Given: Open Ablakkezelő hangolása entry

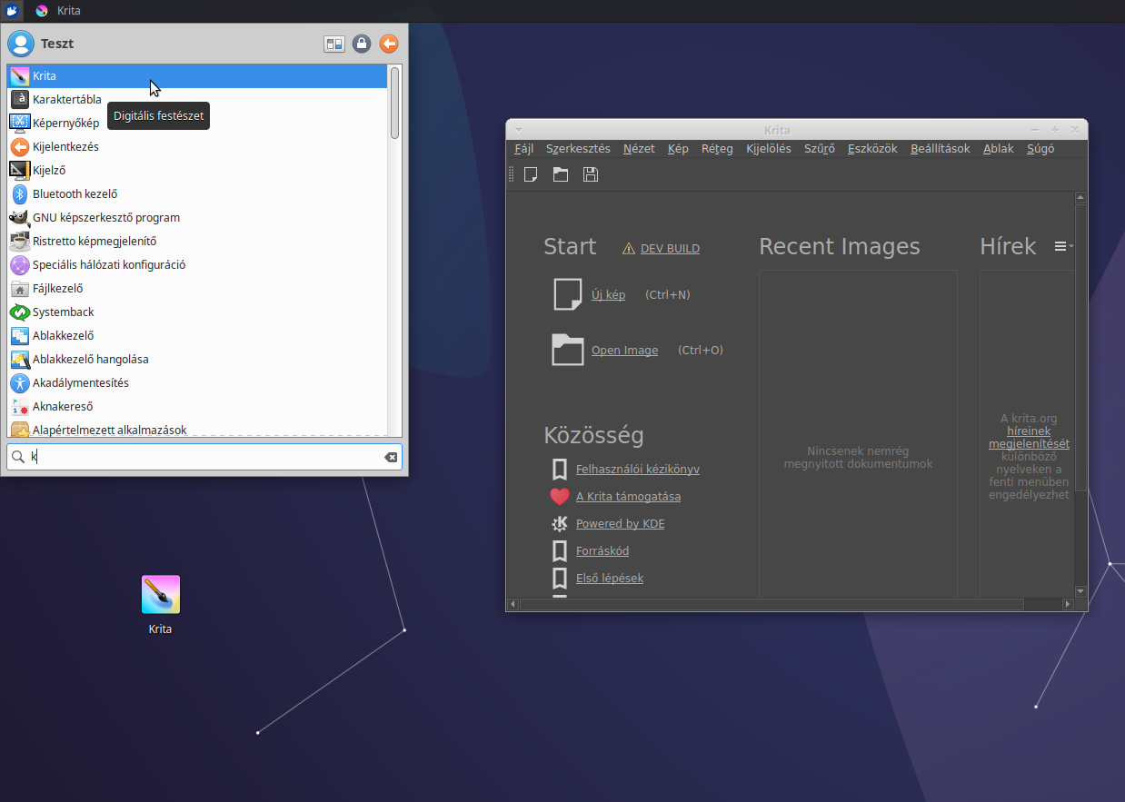Looking at the screenshot, I should [x=197, y=360].
